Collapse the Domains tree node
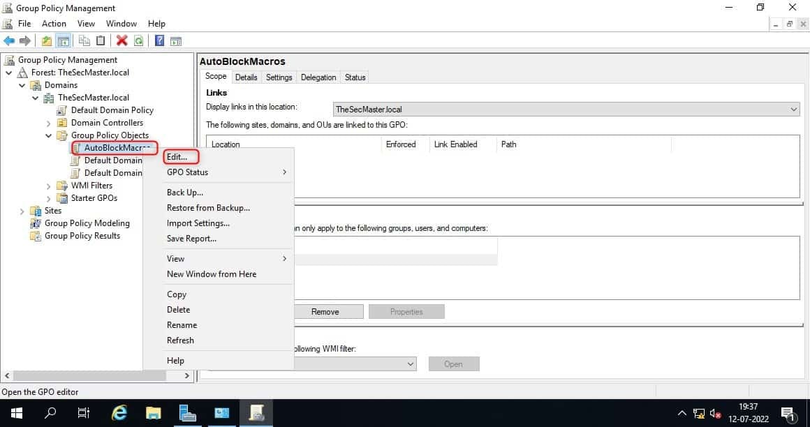 [x=22, y=85]
